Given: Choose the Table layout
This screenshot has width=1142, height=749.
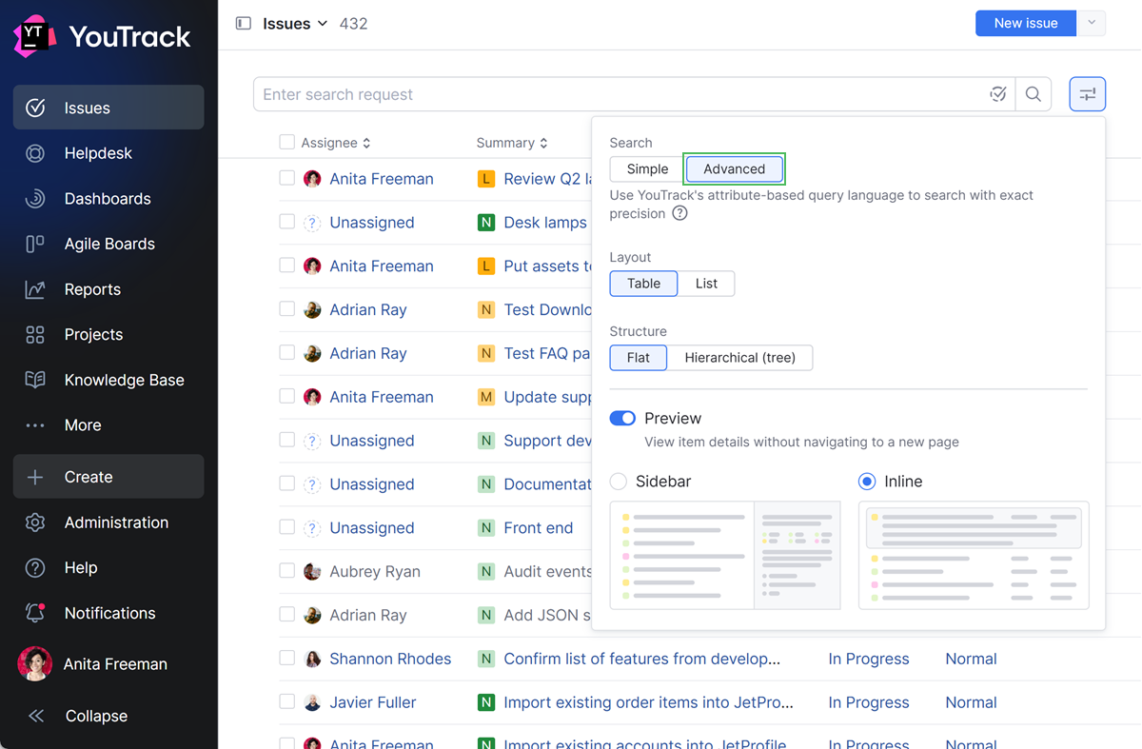Looking at the screenshot, I should [x=643, y=284].
